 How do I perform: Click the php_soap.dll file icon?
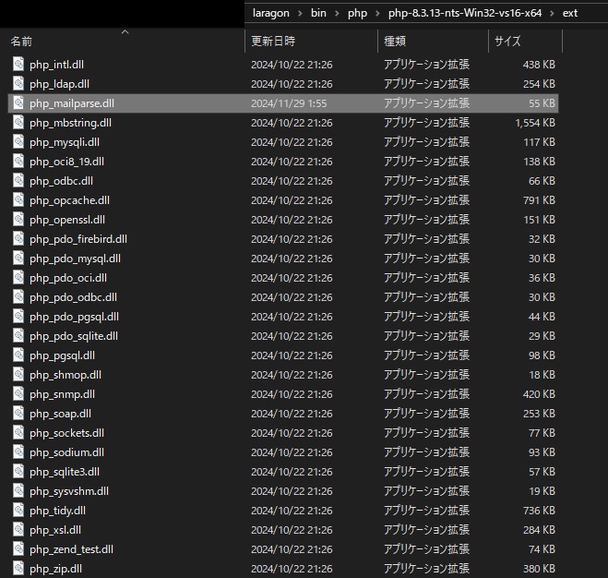pyautogui.click(x=19, y=414)
